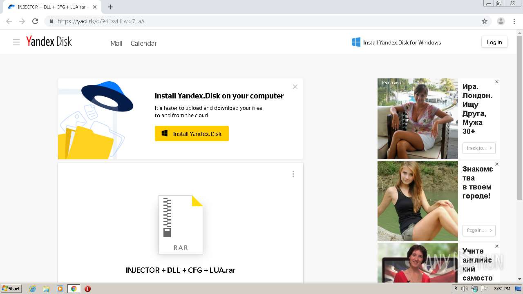Switch to Chrome in the taskbar
The width and height of the screenshot is (523, 294).
pyautogui.click(x=74, y=289)
